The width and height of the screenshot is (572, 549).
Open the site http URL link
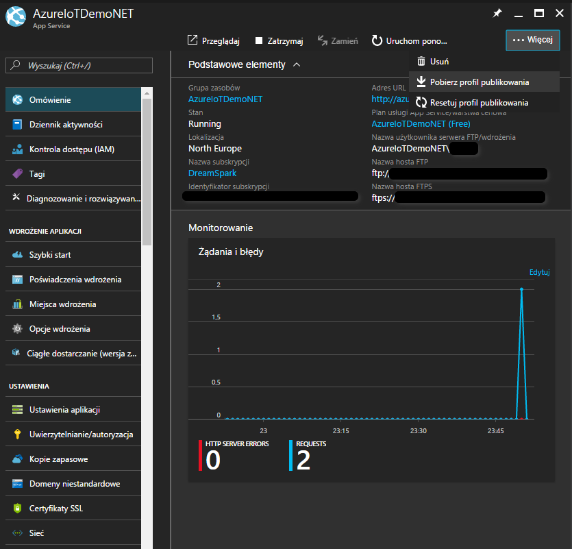[390, 99]
